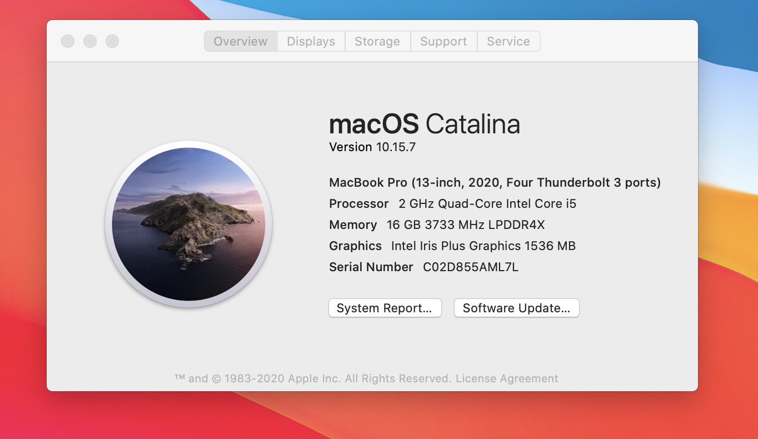
Task: Close the About This Mac window
Action: [68, 41]
